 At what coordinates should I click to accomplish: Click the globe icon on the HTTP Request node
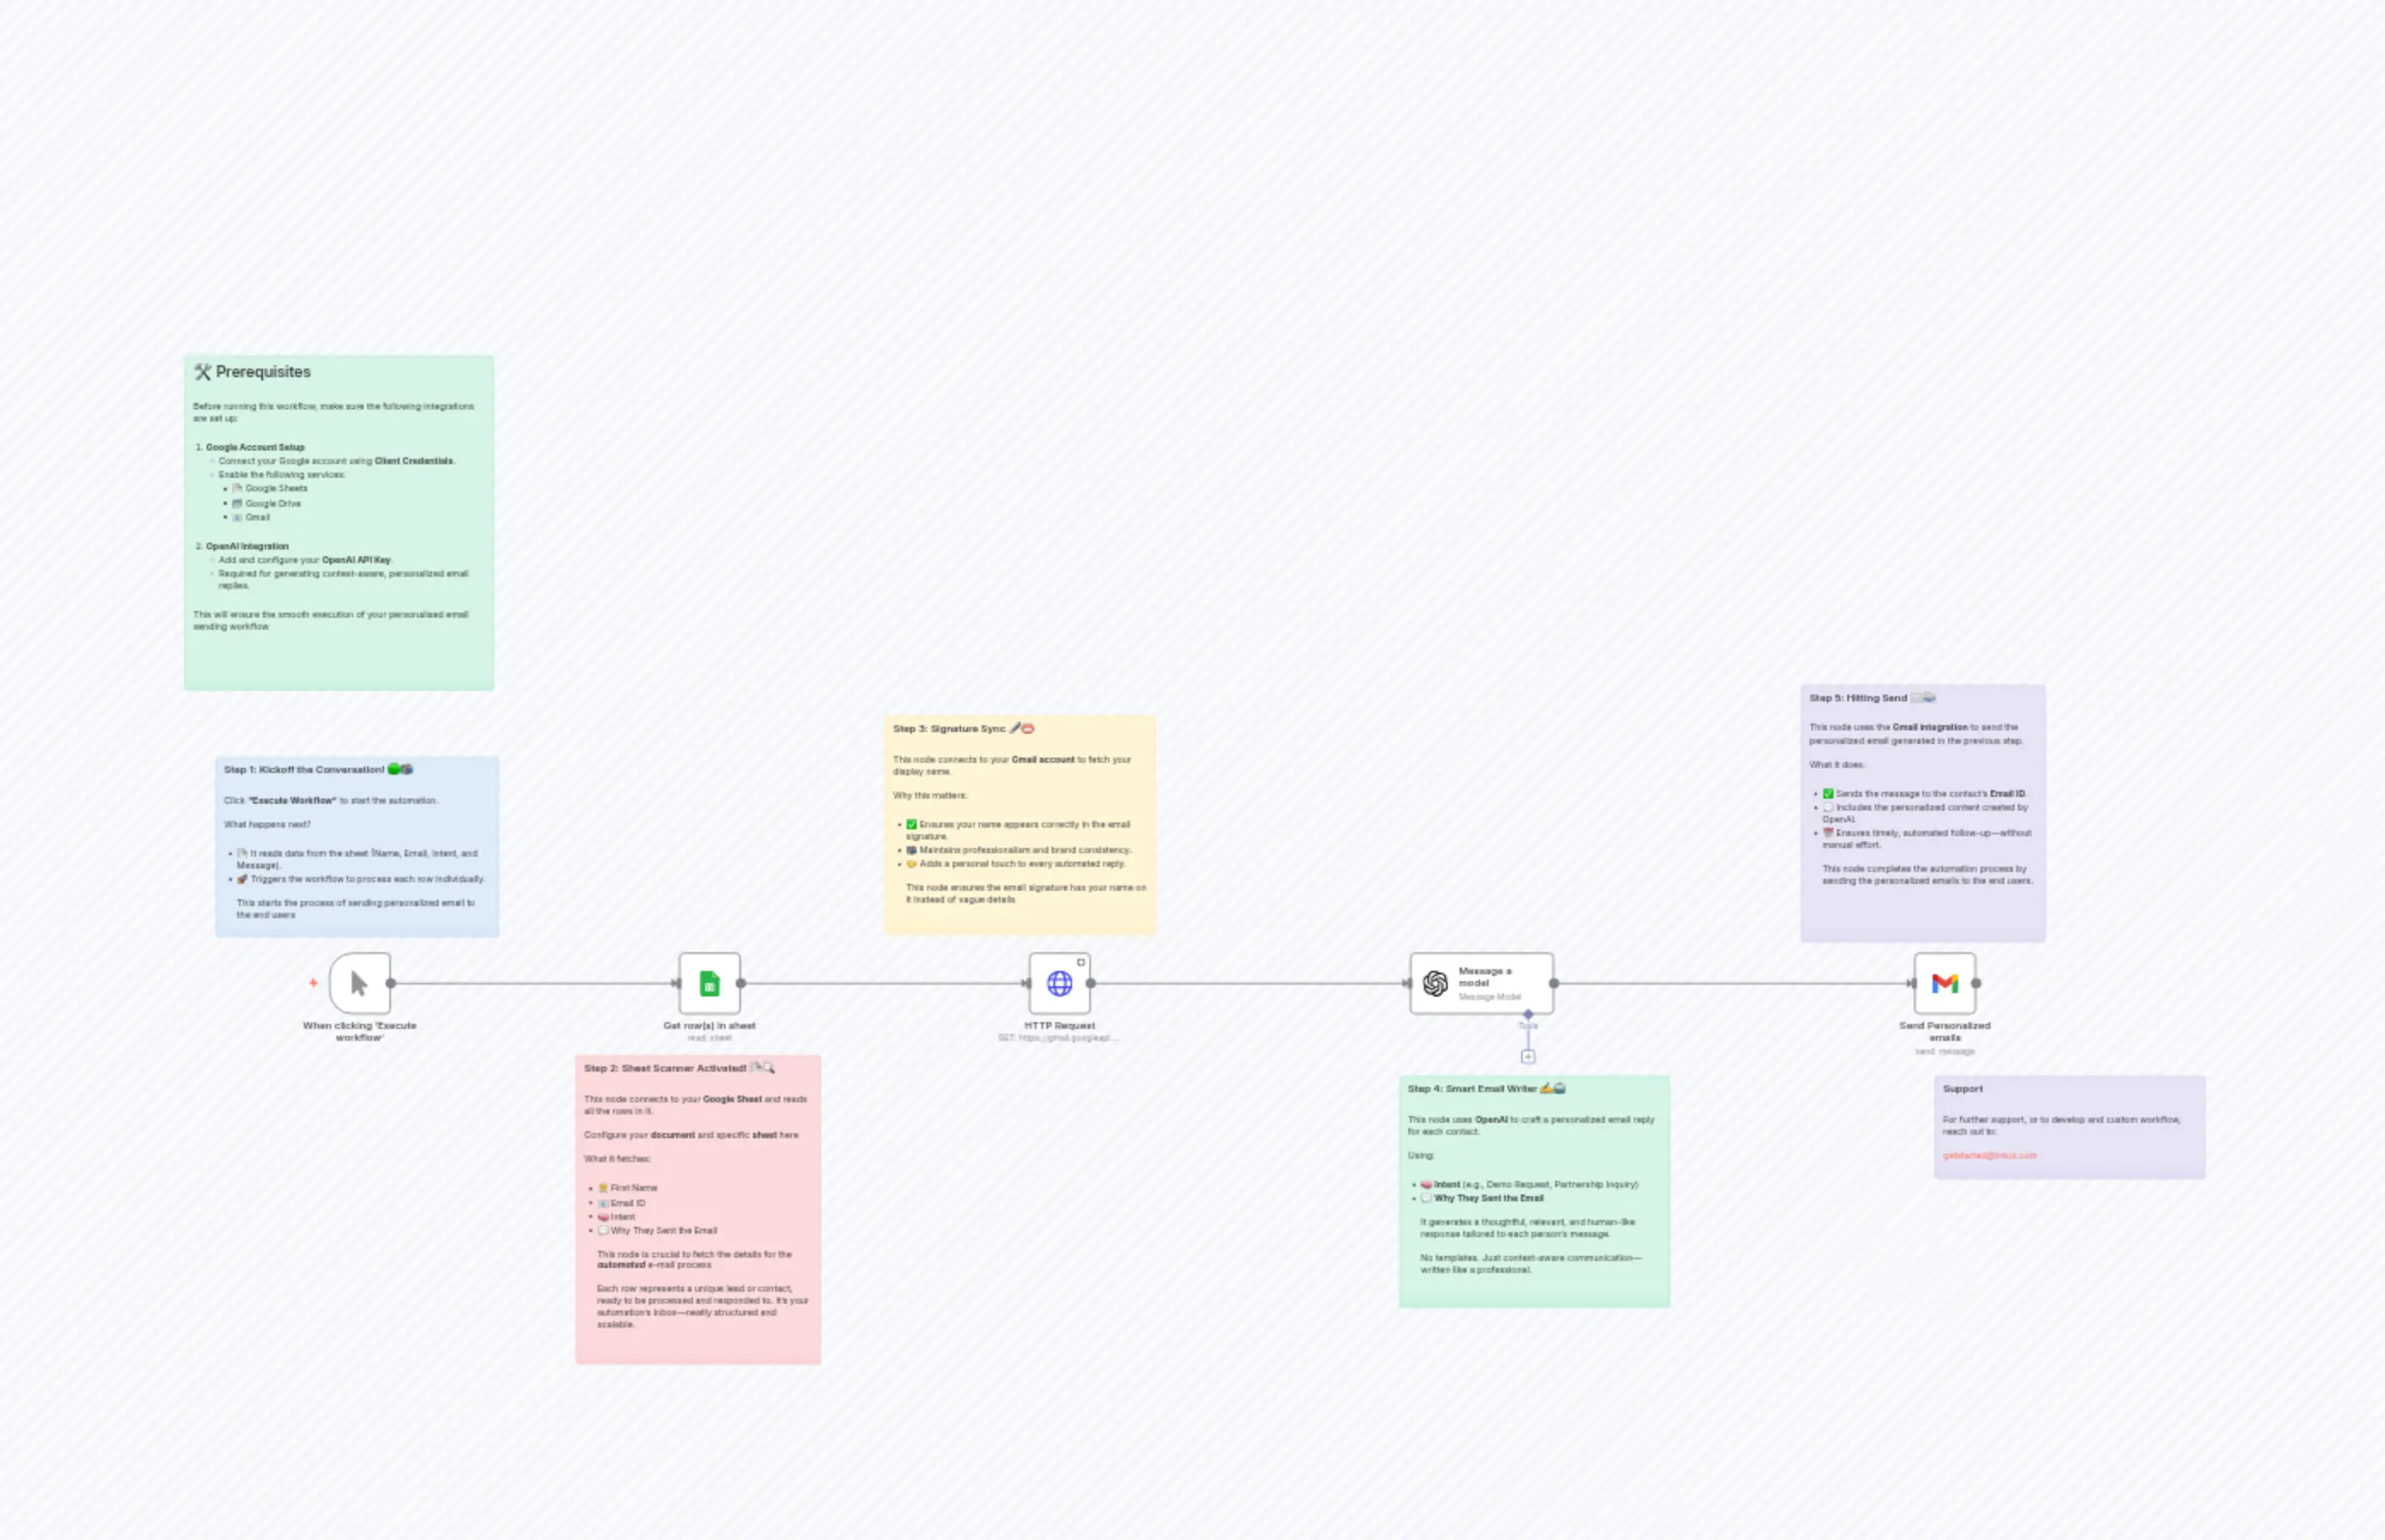1060,984
